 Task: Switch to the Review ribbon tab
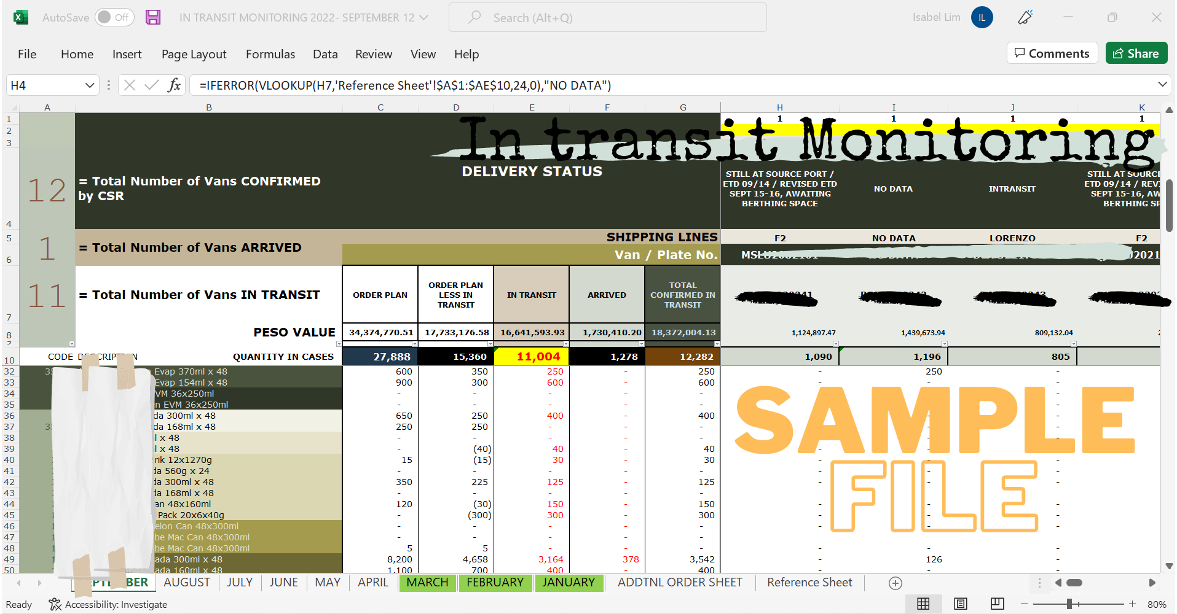(x=374, y=54)
